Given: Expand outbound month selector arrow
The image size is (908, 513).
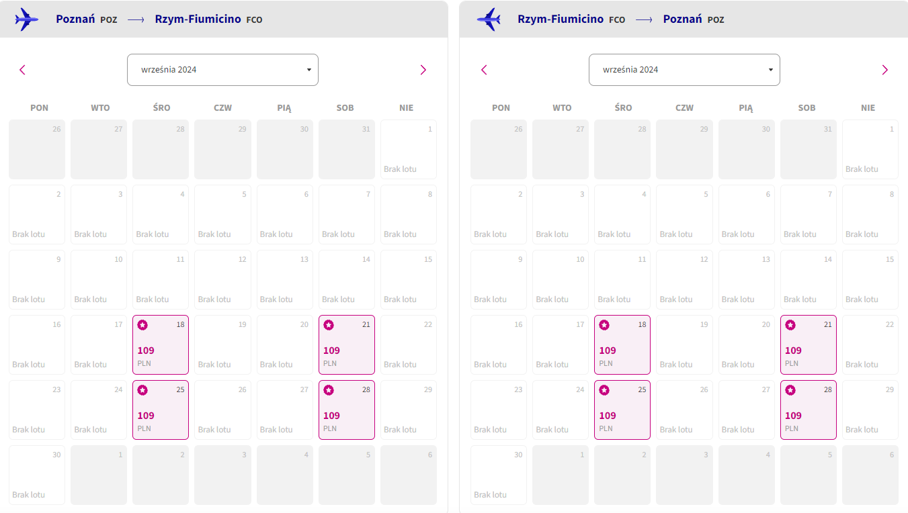Looking at the screenshot, I should point(308,70).
